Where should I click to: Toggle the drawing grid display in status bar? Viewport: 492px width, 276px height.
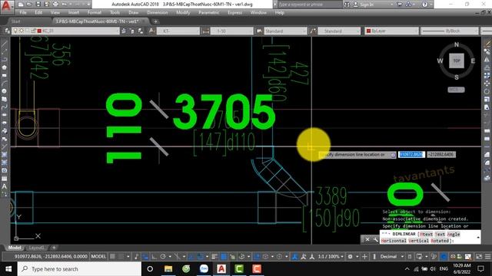tap(112, 257)
